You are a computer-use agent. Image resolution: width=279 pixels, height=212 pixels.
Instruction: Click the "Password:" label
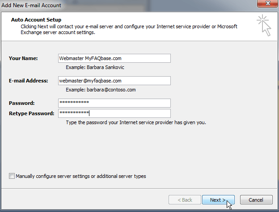click(x=21, y=103)
